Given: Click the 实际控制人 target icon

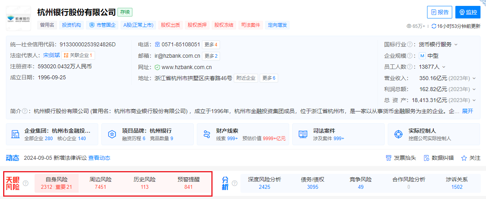Looking at the screenshot, I should [x=398, y=134].
